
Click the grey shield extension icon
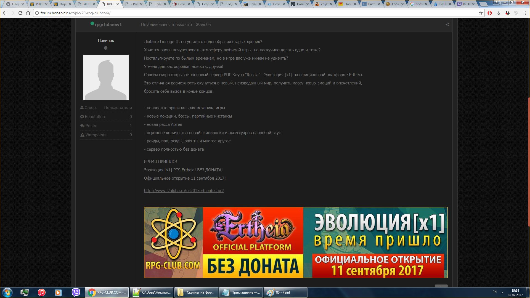516,13
